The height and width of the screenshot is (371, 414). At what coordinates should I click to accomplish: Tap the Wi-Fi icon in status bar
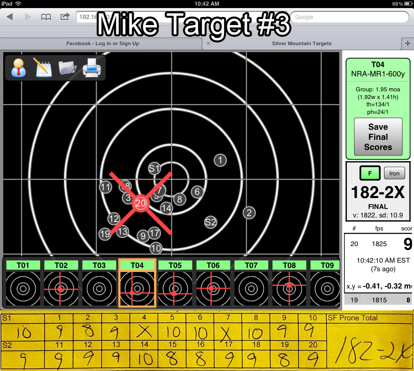tap(18, 4)
